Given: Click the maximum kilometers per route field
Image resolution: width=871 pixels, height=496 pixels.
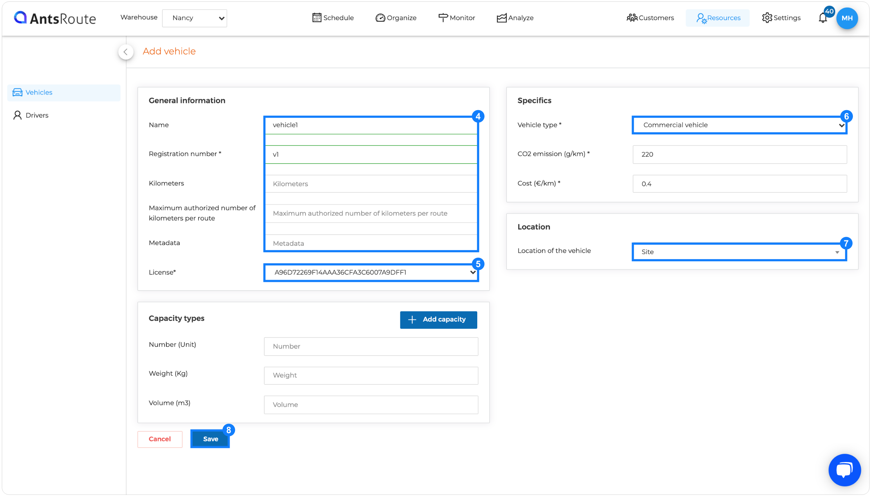Looking at the screenshot, I should click(x=371, y=213).
